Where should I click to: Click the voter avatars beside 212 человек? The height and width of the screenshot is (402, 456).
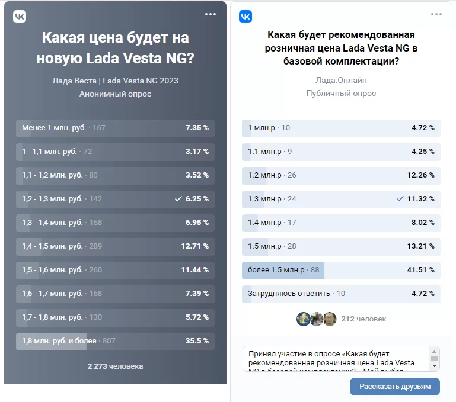(317, 319)
